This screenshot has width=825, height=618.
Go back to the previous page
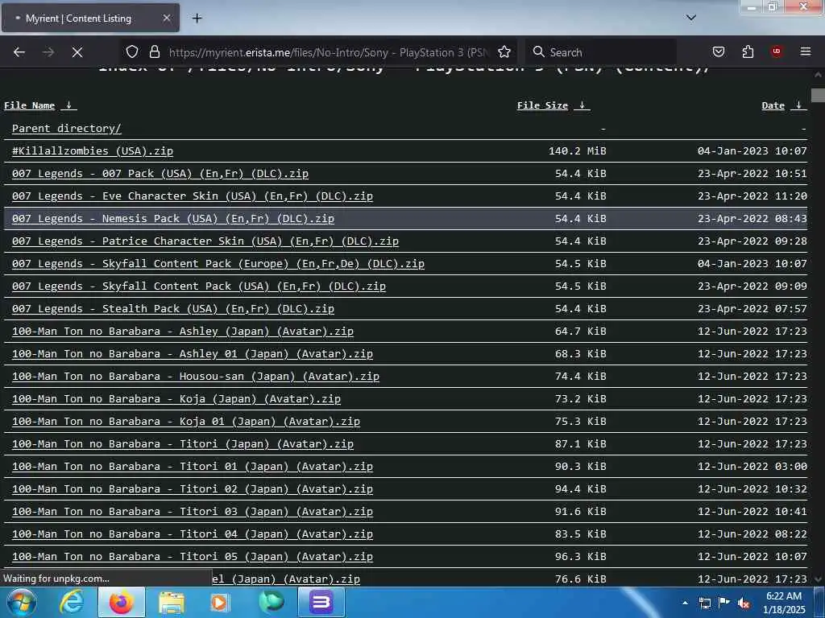(x=19, y=52)
